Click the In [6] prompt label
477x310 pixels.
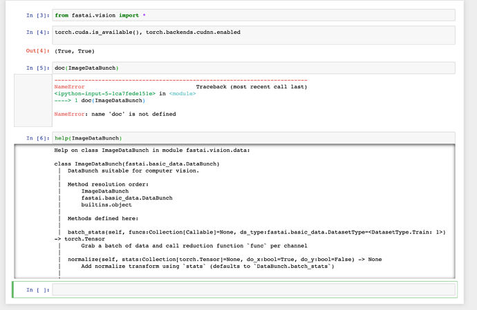pyautogui.click(x=38, y=138)
